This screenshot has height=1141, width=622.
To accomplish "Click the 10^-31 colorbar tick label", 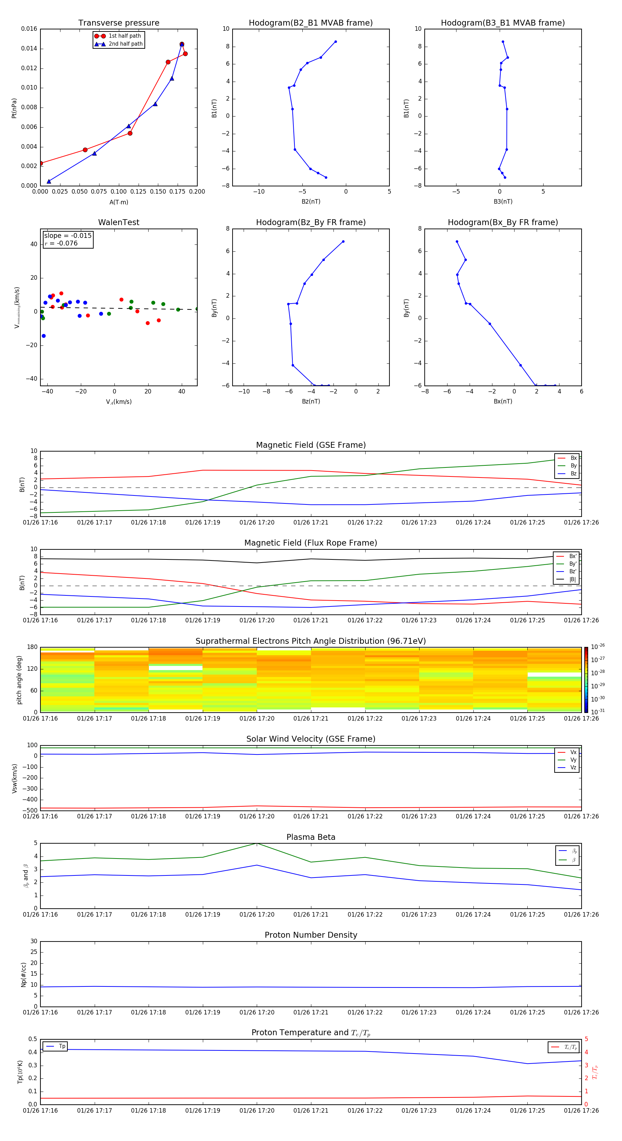I will (x=598, y=712).
